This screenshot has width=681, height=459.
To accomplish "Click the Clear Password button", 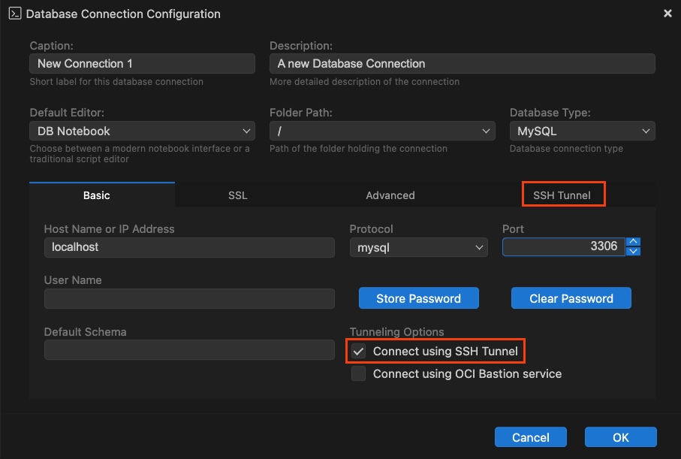I will (571, 298).
